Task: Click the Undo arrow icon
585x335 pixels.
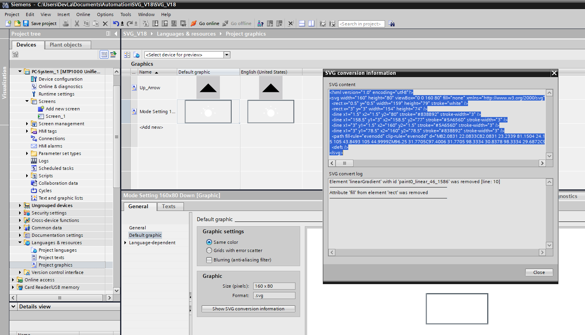Action: (x=116, y=23)
